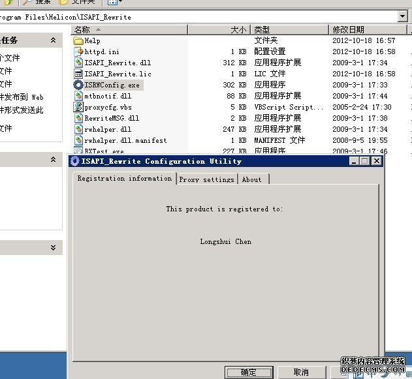The image size is (412, 379).
Task: Collapse the middle left pane section chevron
Action: point(53,159)
